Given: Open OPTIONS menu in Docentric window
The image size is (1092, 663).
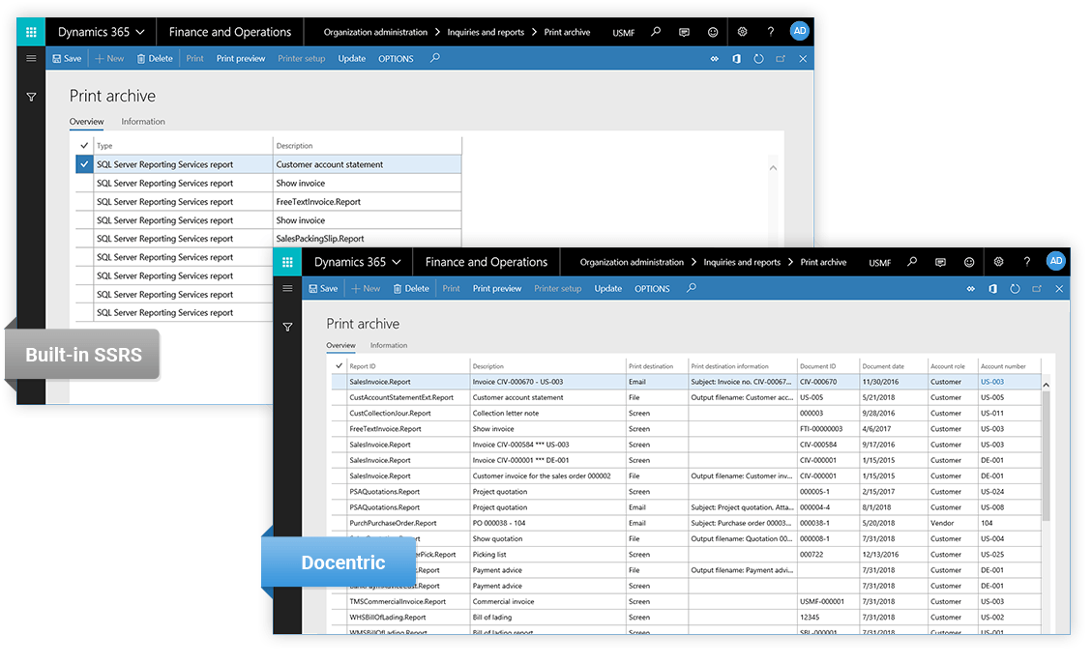Looking at the screenshot, I should (652, 289).
